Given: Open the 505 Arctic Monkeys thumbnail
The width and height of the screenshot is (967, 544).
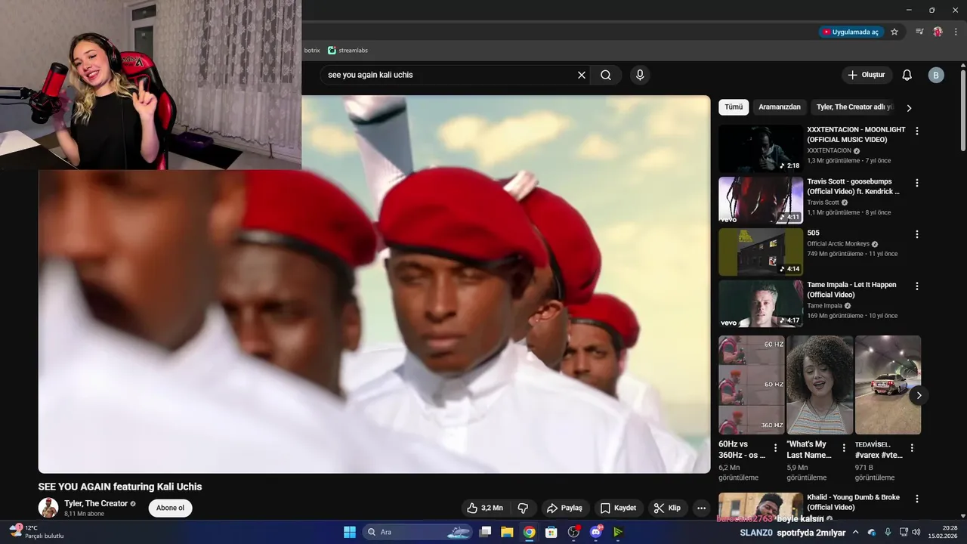Looking at the screenshot, I should click(761, 252).
